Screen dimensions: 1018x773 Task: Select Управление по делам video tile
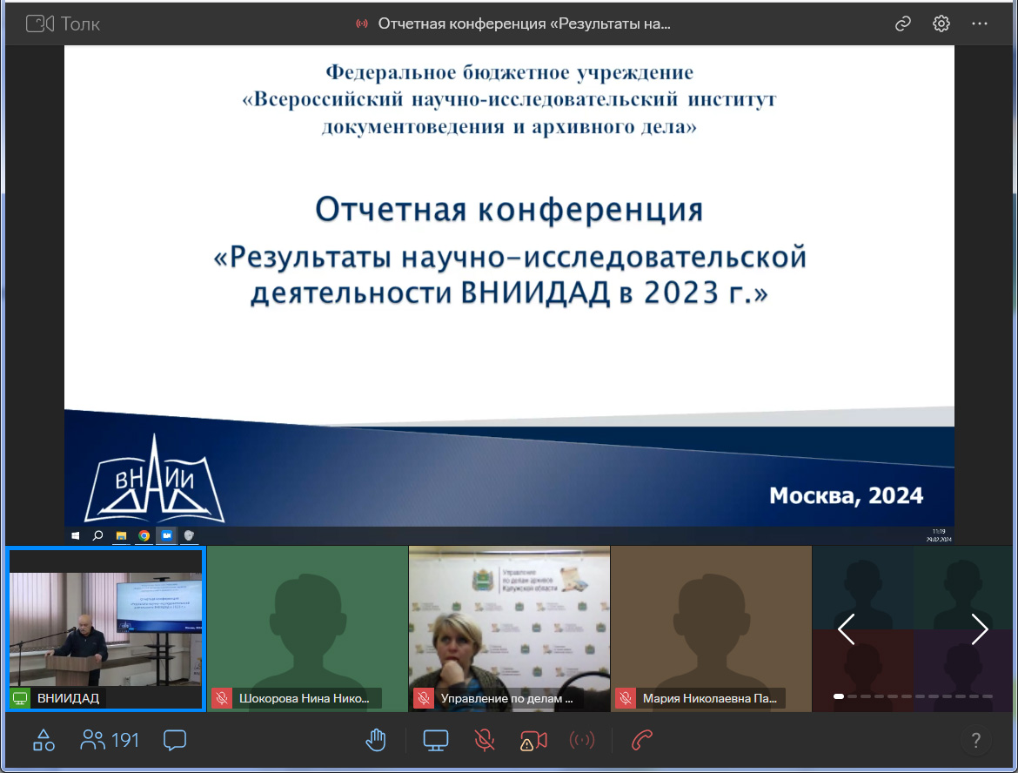tap(509, 628)
